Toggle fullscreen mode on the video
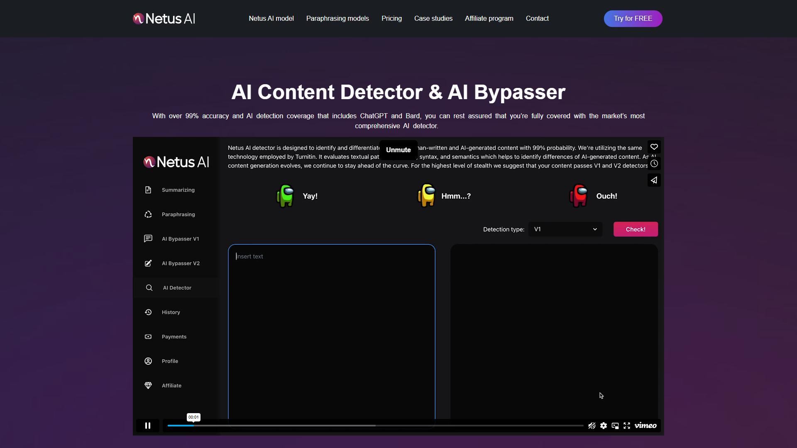Screen dimensions: 797x448 (x=627, y=425)
